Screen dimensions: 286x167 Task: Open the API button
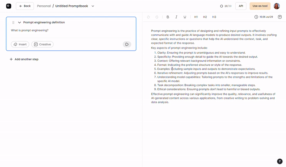click(241, 6)
